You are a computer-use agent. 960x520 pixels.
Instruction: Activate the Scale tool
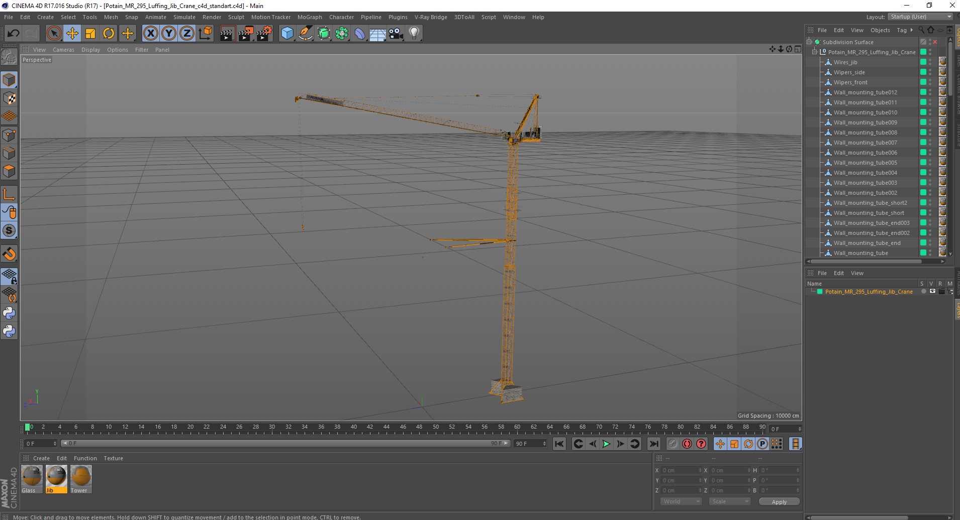(x=90, y=34)
